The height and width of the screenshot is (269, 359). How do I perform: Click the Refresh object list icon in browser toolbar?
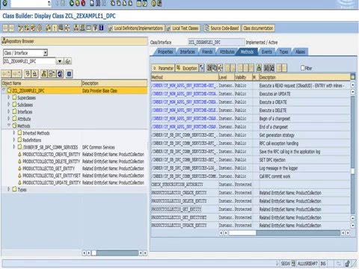pos(60,74)
